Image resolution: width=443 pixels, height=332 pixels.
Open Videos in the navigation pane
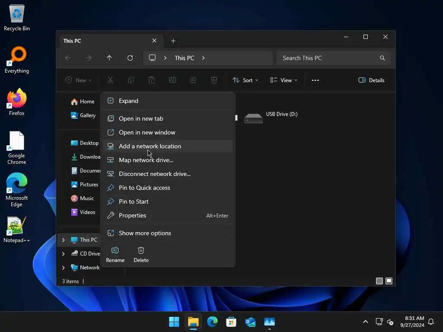[83, 212]
